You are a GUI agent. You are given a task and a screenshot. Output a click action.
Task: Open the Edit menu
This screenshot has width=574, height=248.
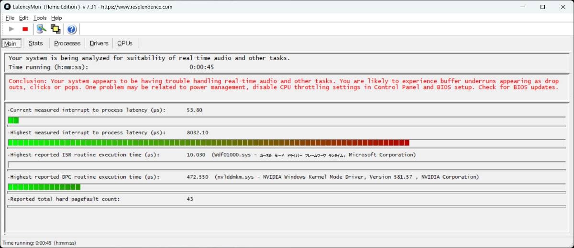[23, 18]
